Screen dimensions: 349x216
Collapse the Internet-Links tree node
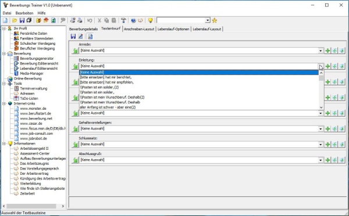[4, 103]
